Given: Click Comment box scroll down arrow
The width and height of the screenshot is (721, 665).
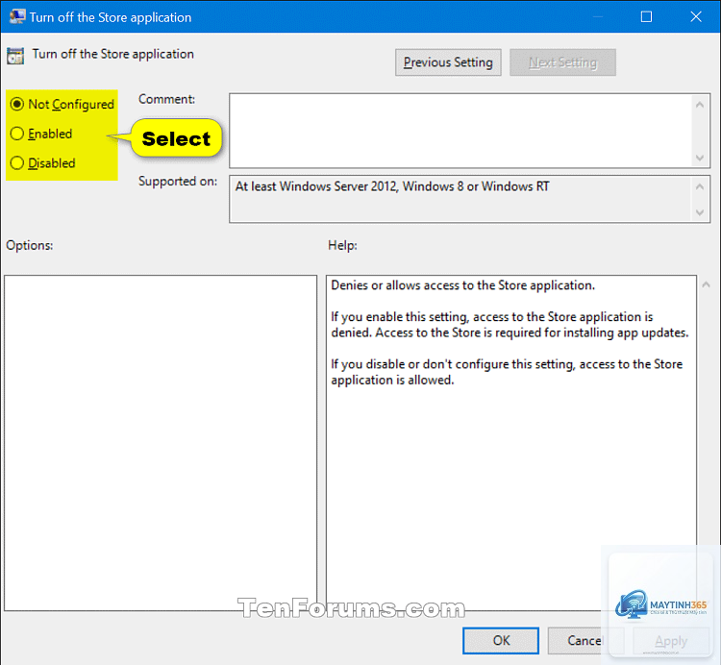Looking at the screenshot, I should 700,158.
